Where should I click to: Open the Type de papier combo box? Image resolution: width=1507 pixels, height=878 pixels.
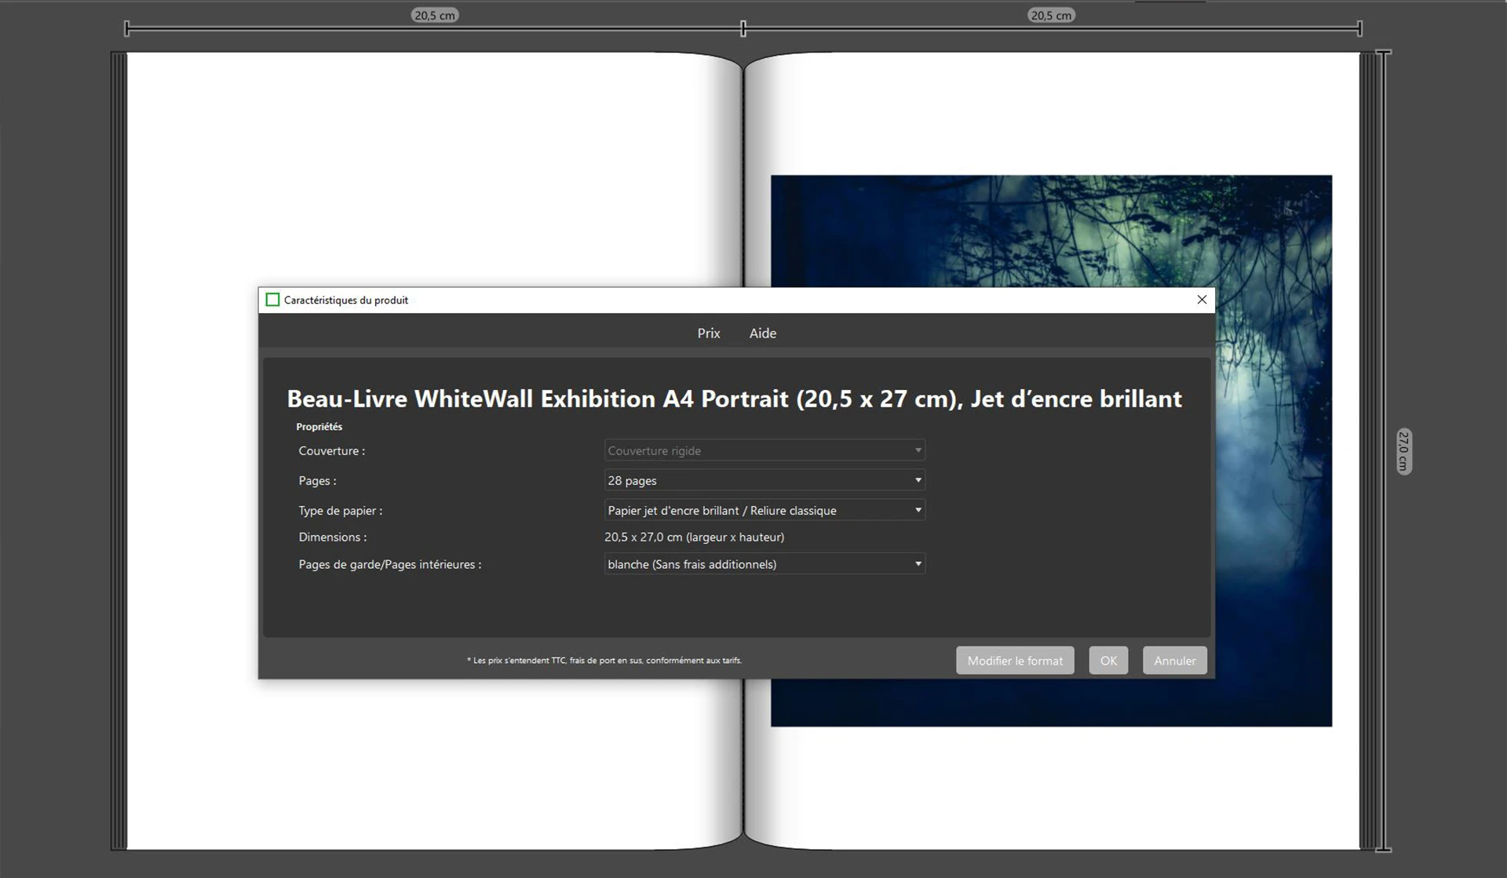[x=764, y=510]
